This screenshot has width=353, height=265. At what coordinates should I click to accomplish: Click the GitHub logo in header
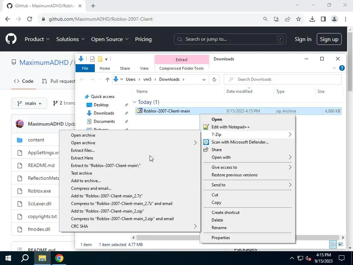coord(11,39)
